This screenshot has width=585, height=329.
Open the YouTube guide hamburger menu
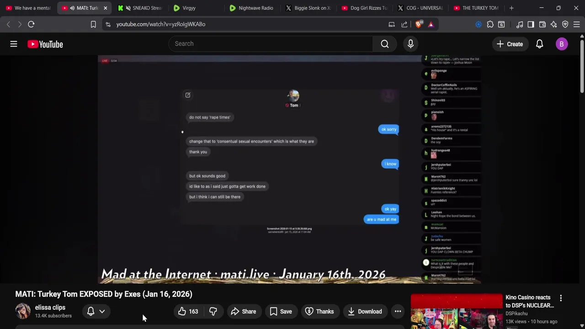coord(14,44)
